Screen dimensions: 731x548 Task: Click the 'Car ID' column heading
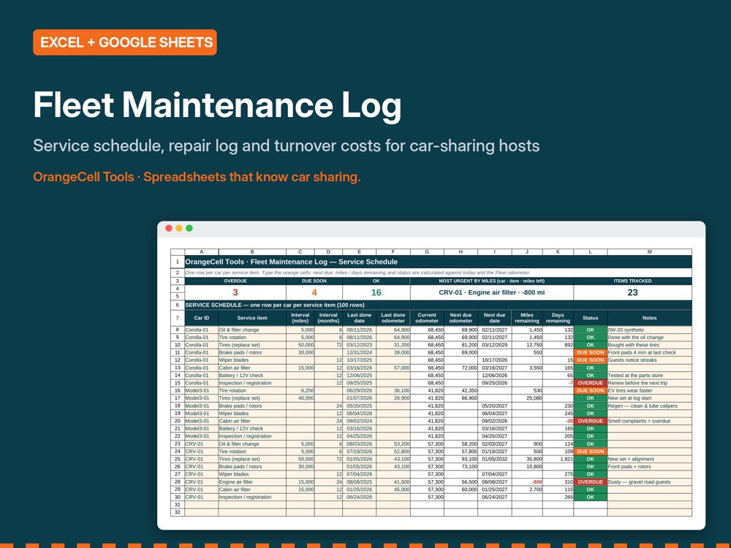pyautogui.click(x=202, y=318)
